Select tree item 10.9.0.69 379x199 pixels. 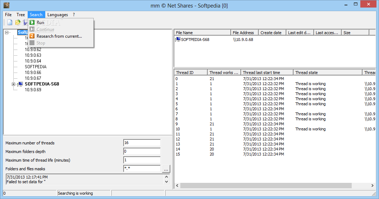(33, 90)
